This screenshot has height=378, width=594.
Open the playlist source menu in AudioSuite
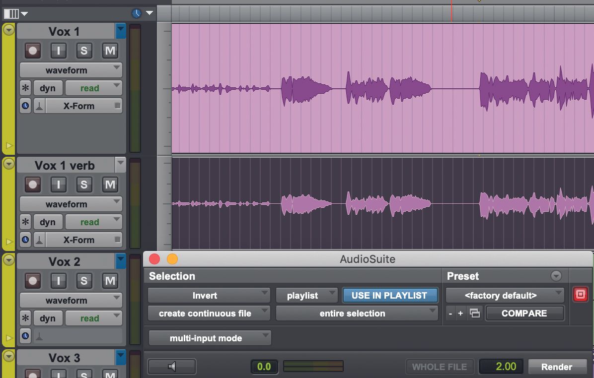click(x=306, y=295)
